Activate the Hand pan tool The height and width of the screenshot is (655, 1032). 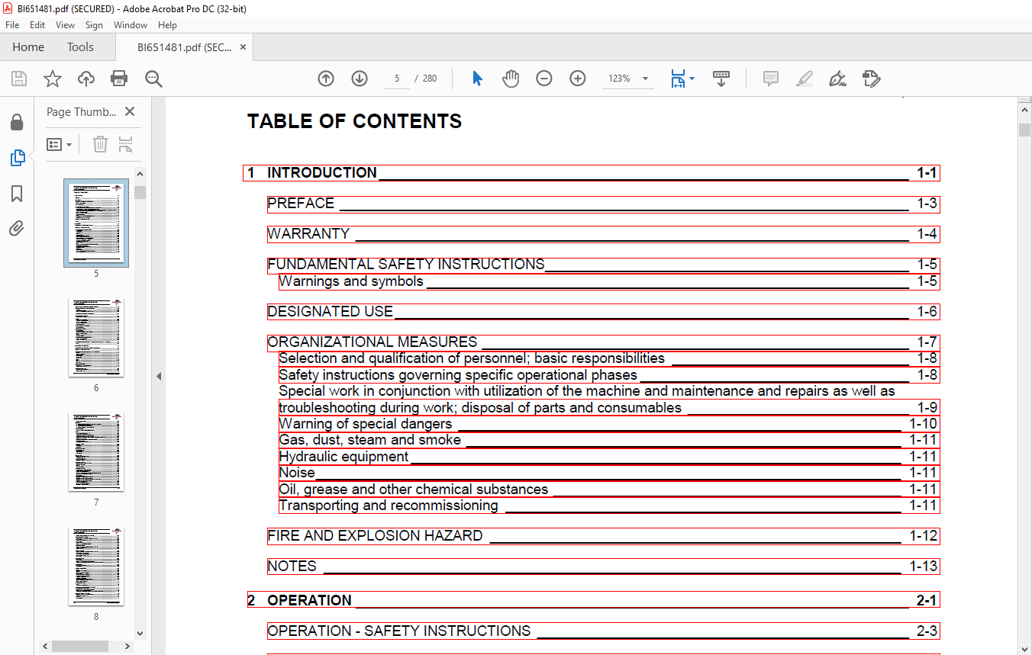(511, 79)
